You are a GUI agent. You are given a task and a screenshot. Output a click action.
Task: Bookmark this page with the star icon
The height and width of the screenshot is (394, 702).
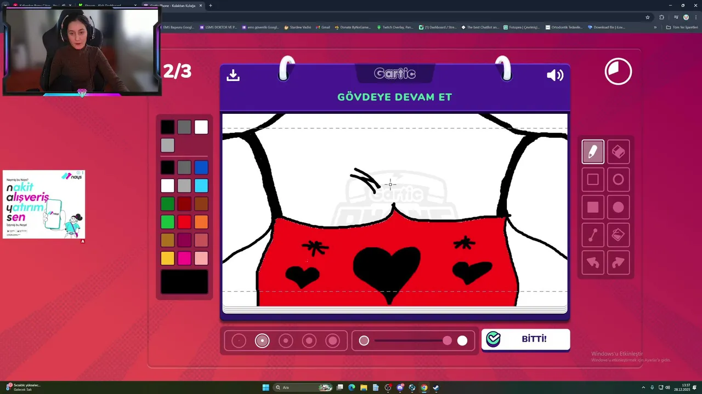pos(647,17)
